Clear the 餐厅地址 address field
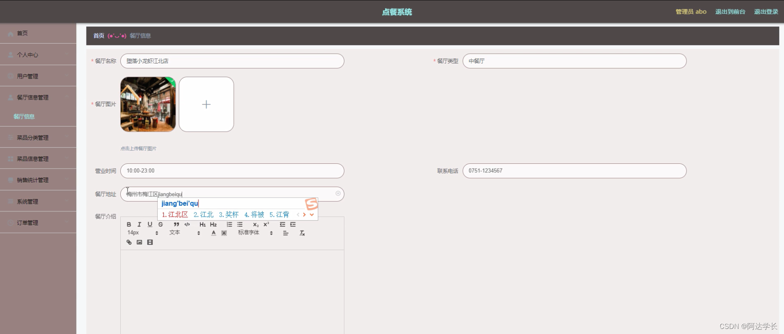 point(338,193)
